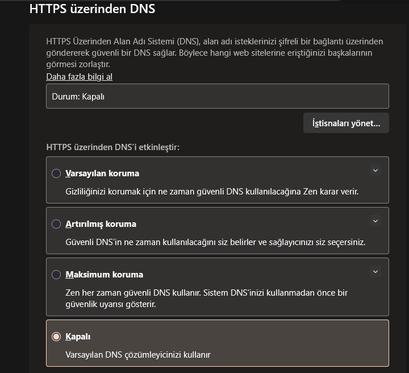Image resolution: width=409 pixels, height=373 pixels.
Task: Click the Artırılmış koruma option label
Action: pyautogui.click(x=101, y=224)
